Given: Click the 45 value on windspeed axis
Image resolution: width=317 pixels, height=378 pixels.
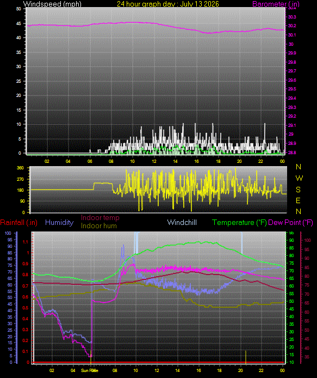Looking at the screenshot, I should pyautogui.click(x=18, y=23).
